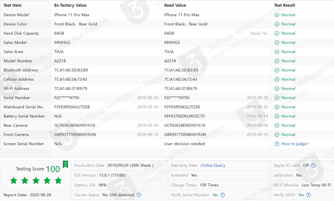Viewport: 334px width, 201px height.
Task: Select ex-factory serial F3Y93850ASLLTQ58
Action: (x=72, y=107)
